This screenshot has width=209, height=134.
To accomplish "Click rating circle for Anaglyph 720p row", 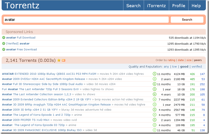I will coord(154,104).
